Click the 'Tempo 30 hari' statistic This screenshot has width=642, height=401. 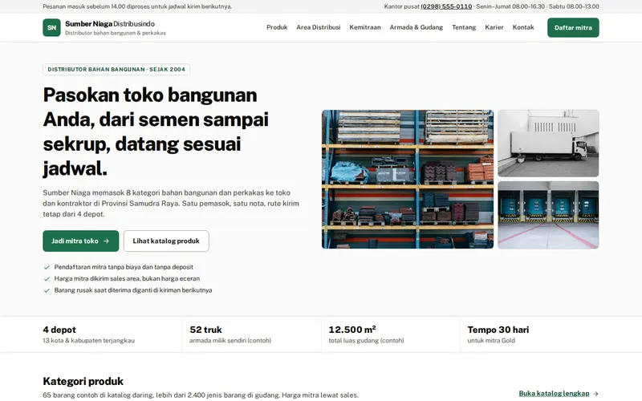[x=498, y=334]
